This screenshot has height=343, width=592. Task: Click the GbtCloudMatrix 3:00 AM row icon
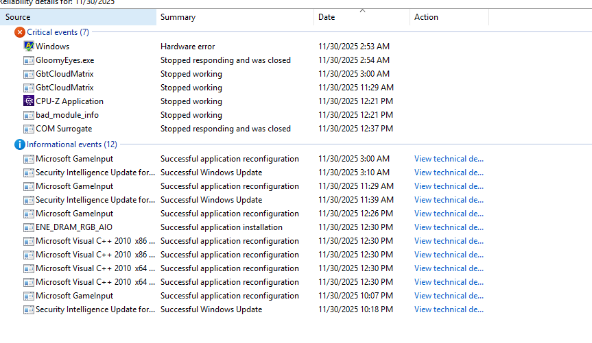pos(29,74)
